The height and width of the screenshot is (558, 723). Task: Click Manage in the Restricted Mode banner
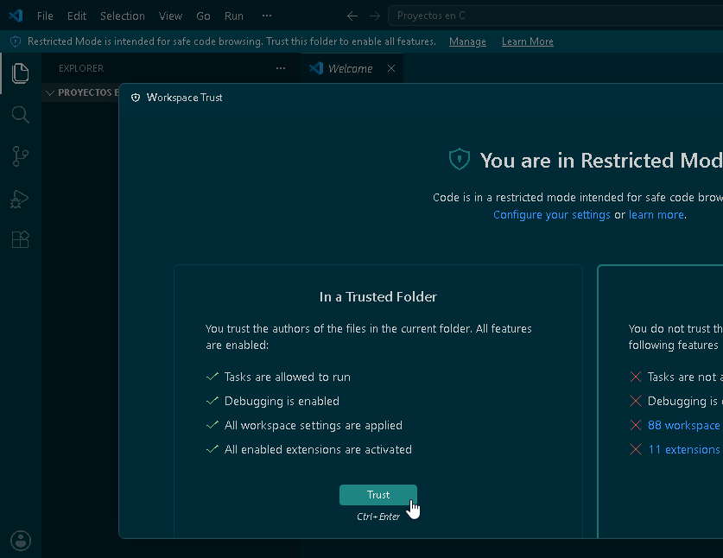coord(467,41)
